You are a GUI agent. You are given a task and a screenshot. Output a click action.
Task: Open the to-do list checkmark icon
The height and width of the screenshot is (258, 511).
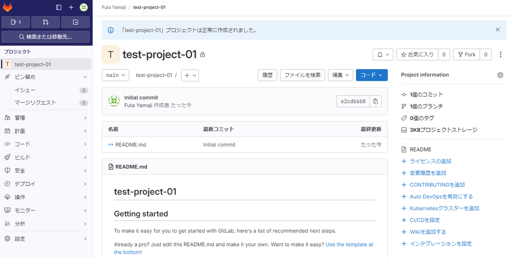[75, 22]
